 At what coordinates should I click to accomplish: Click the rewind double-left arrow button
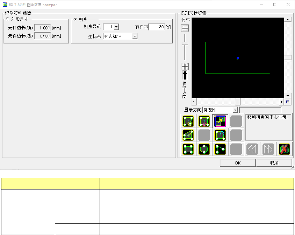[x=252, y=149]
